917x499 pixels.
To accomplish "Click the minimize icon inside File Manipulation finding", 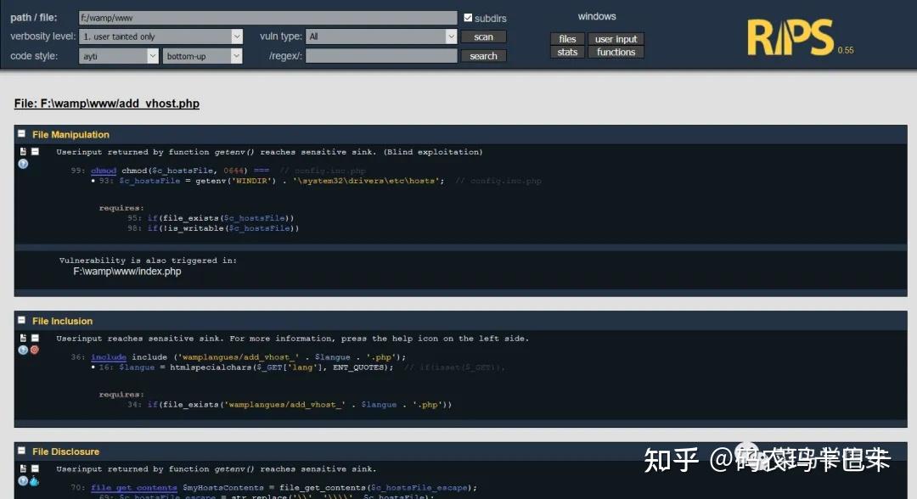I will pos(35,151).
